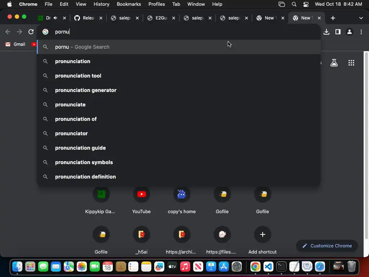
Task: Choose the 'pronunciation definition' suggestion
Action: click(x=179, y=177)
